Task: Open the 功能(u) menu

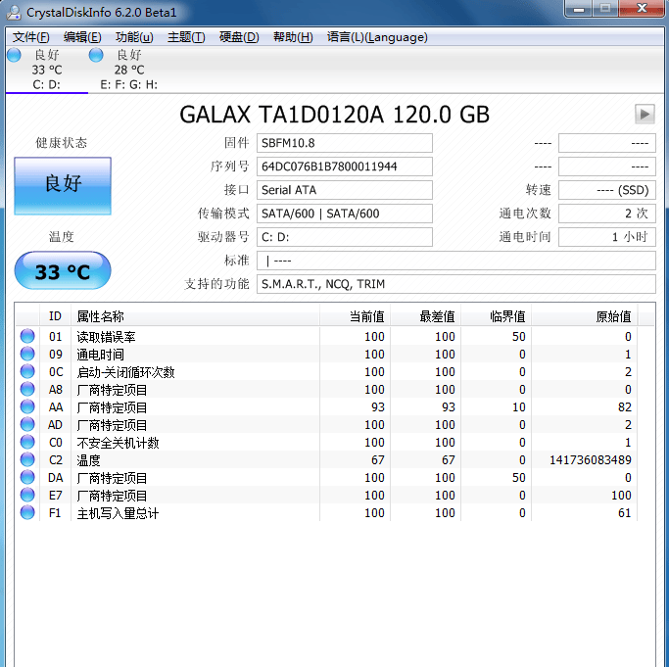Action: click(134, 37)
